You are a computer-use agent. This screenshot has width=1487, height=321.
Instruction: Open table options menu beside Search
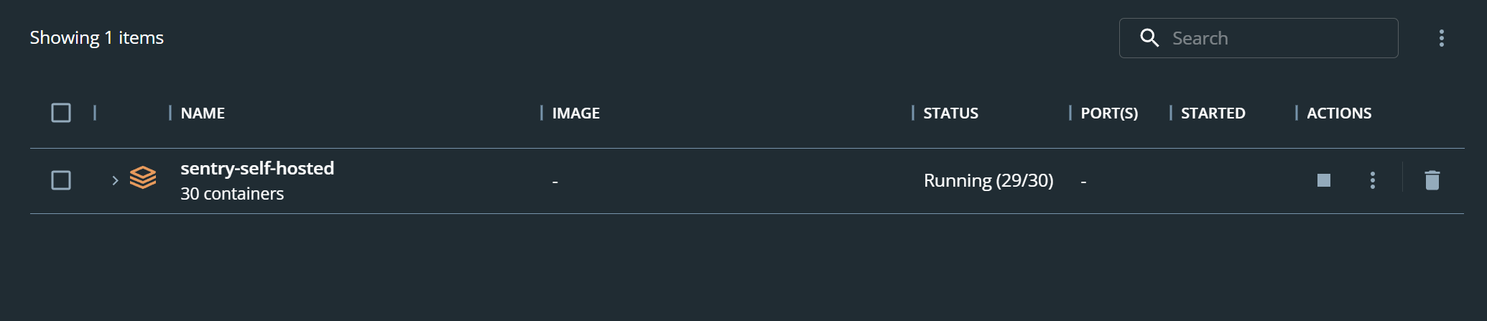click(x=1441, y=38)
